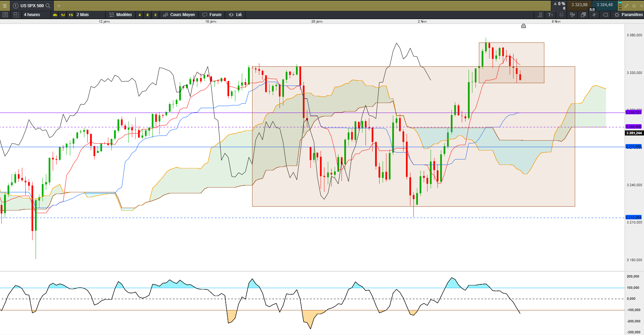The height and width of the screenshot is (335, 644).
Task: Click the 5,0 spread value badge
Action: point(592,9)
